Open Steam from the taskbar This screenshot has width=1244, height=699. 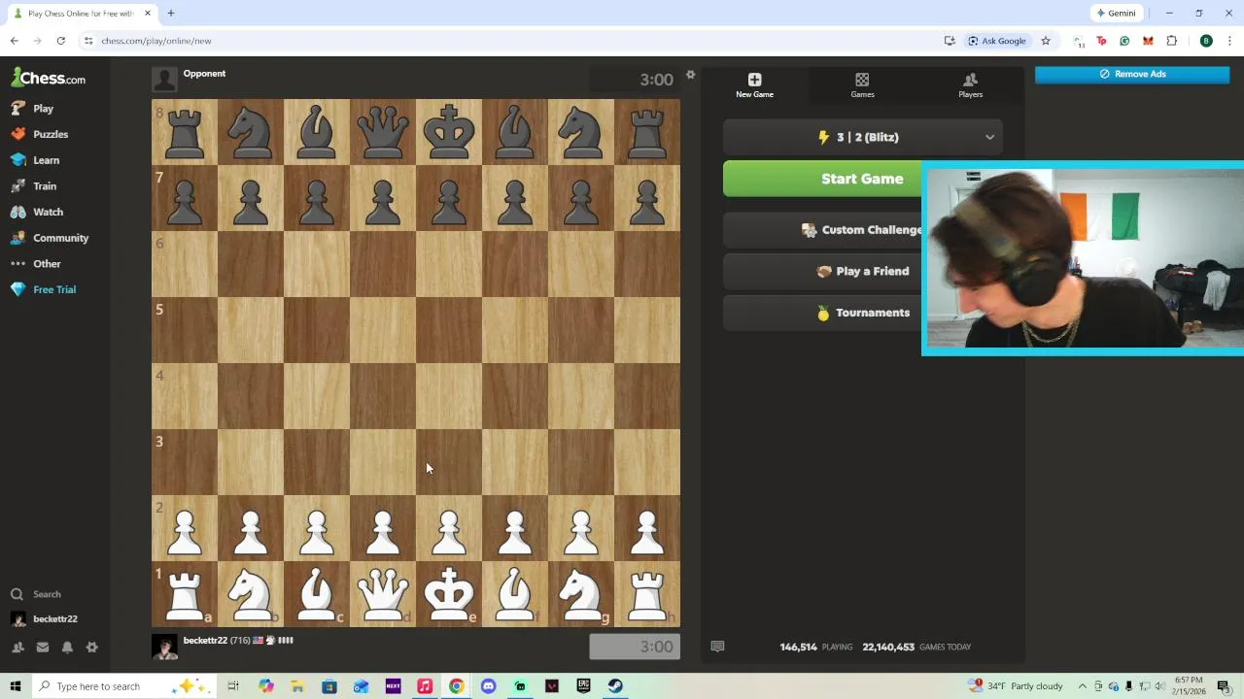click(x=615, y=686)
